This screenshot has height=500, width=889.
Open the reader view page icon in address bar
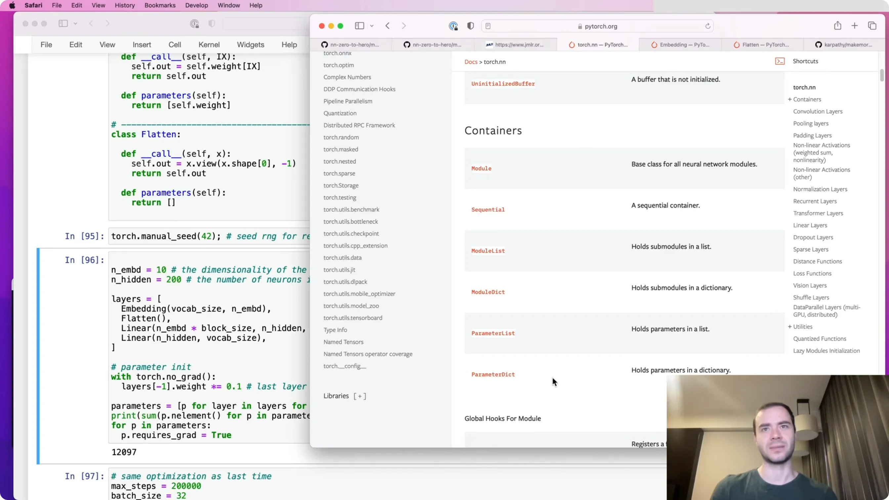tap(488, 26)
